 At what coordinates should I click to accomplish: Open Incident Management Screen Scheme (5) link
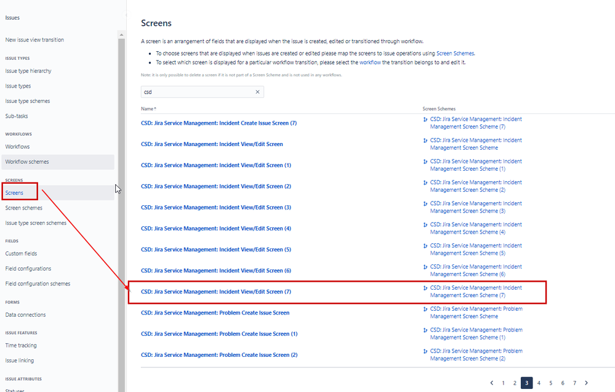coord(476,250)
